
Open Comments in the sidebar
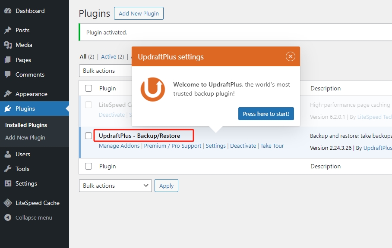tap(30, 74)
